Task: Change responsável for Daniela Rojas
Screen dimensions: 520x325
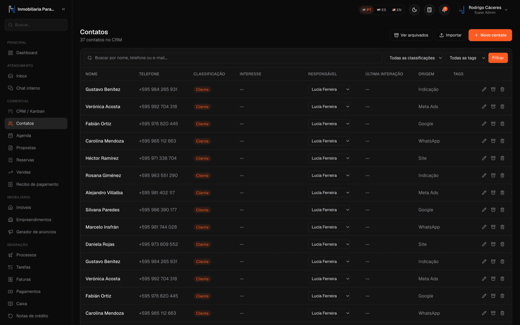Action: [x=329, y=245]
